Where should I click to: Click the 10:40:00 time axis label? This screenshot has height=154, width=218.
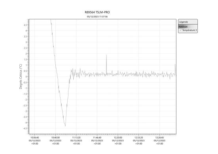[x=55, y=138]
